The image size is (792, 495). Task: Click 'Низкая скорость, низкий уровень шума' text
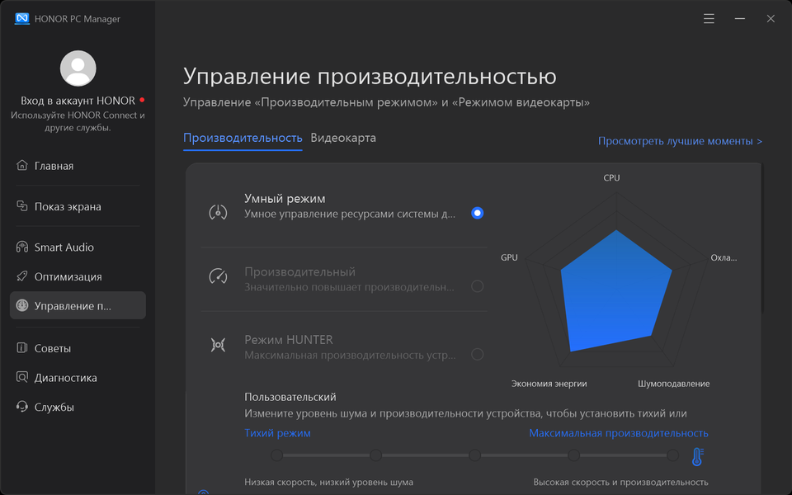click(x=328, y=482)
